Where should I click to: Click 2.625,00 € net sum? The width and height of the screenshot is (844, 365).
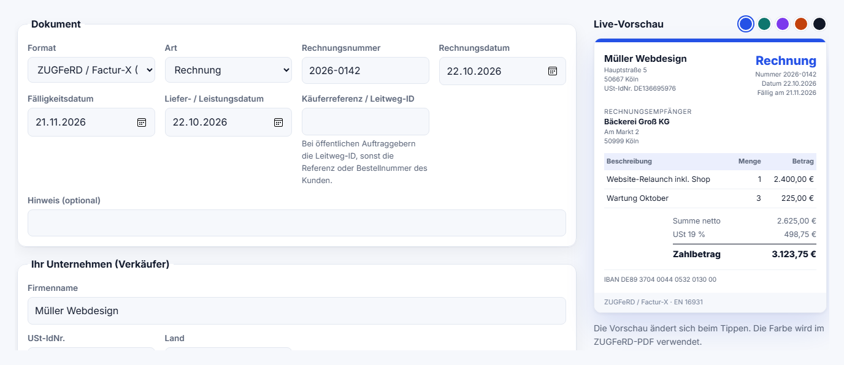tap(797, 221)
